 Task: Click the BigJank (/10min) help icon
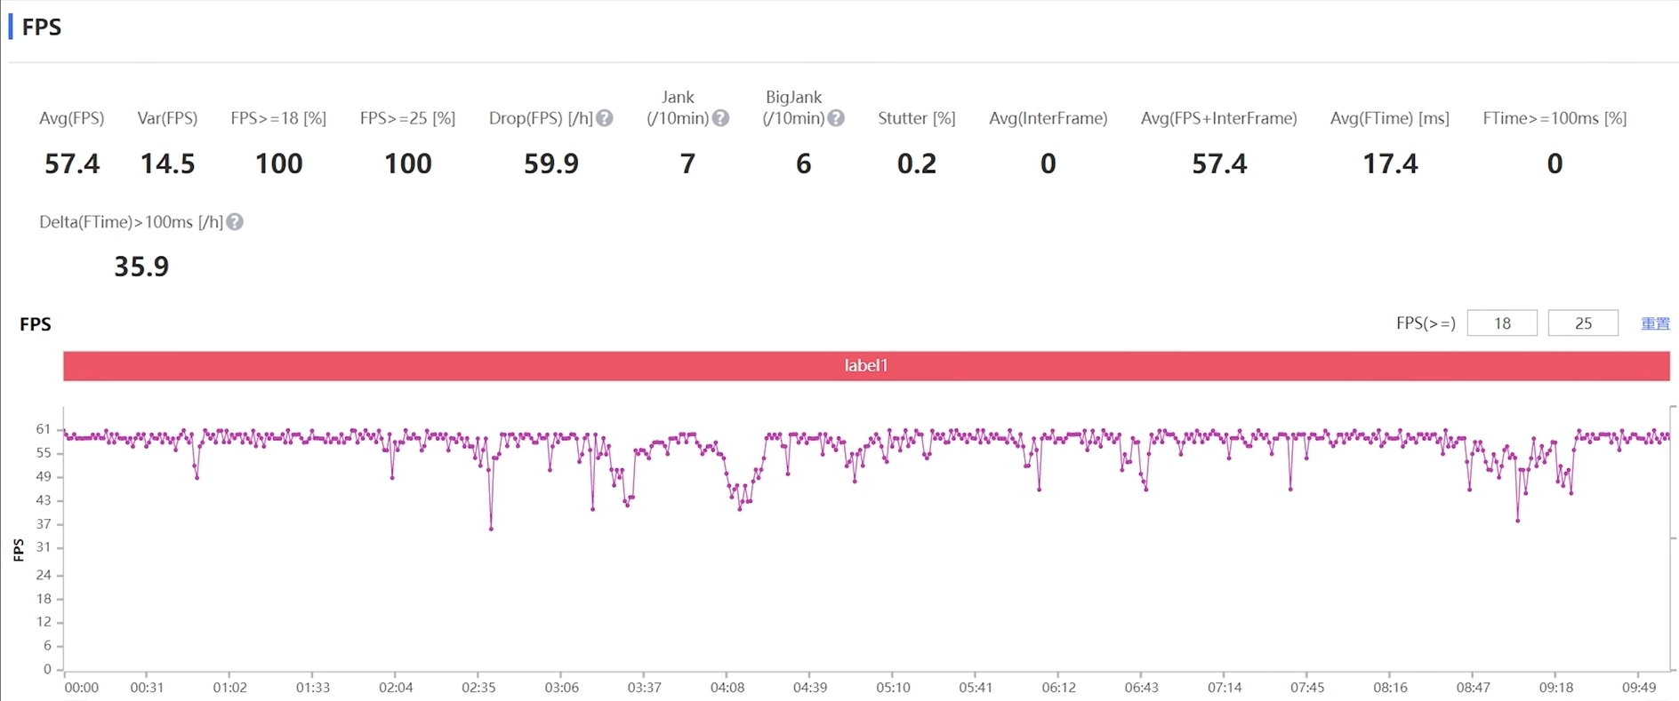pos(836,118)
